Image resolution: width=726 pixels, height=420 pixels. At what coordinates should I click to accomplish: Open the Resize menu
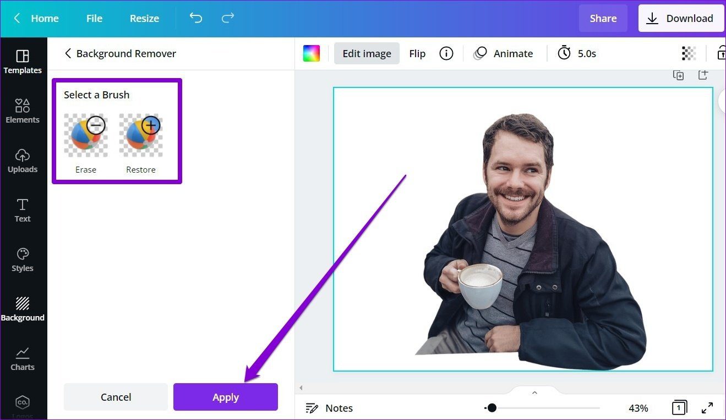point(144,18)
